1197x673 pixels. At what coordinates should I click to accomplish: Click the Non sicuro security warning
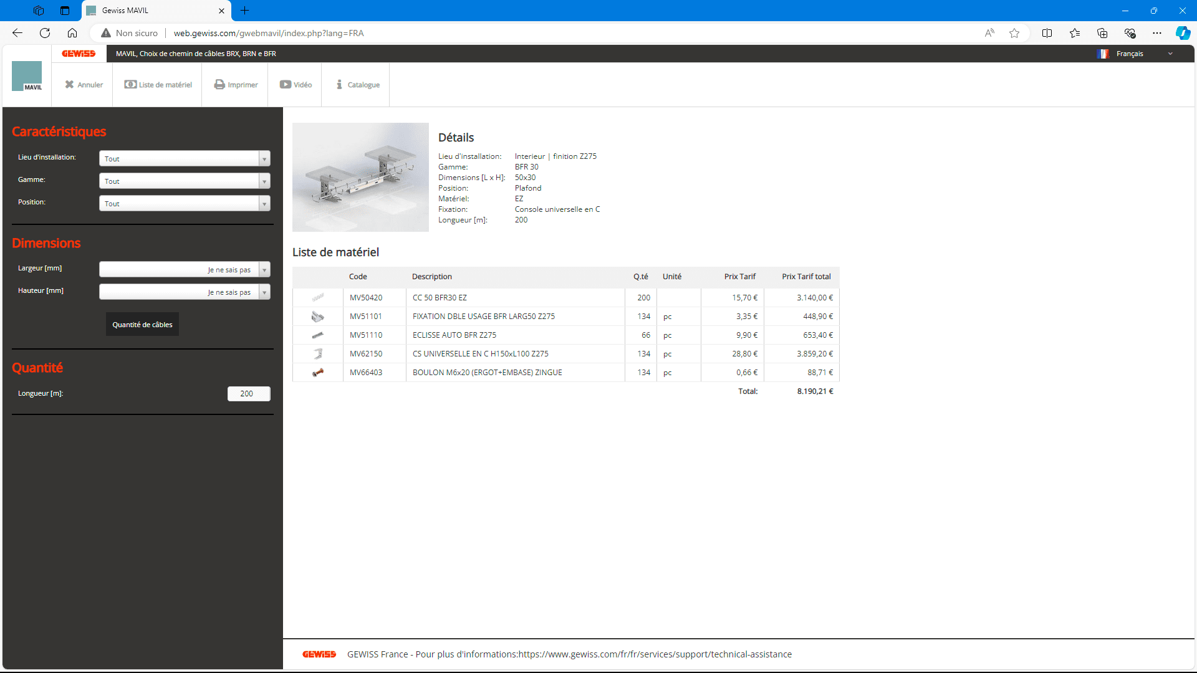pos(130,33)
